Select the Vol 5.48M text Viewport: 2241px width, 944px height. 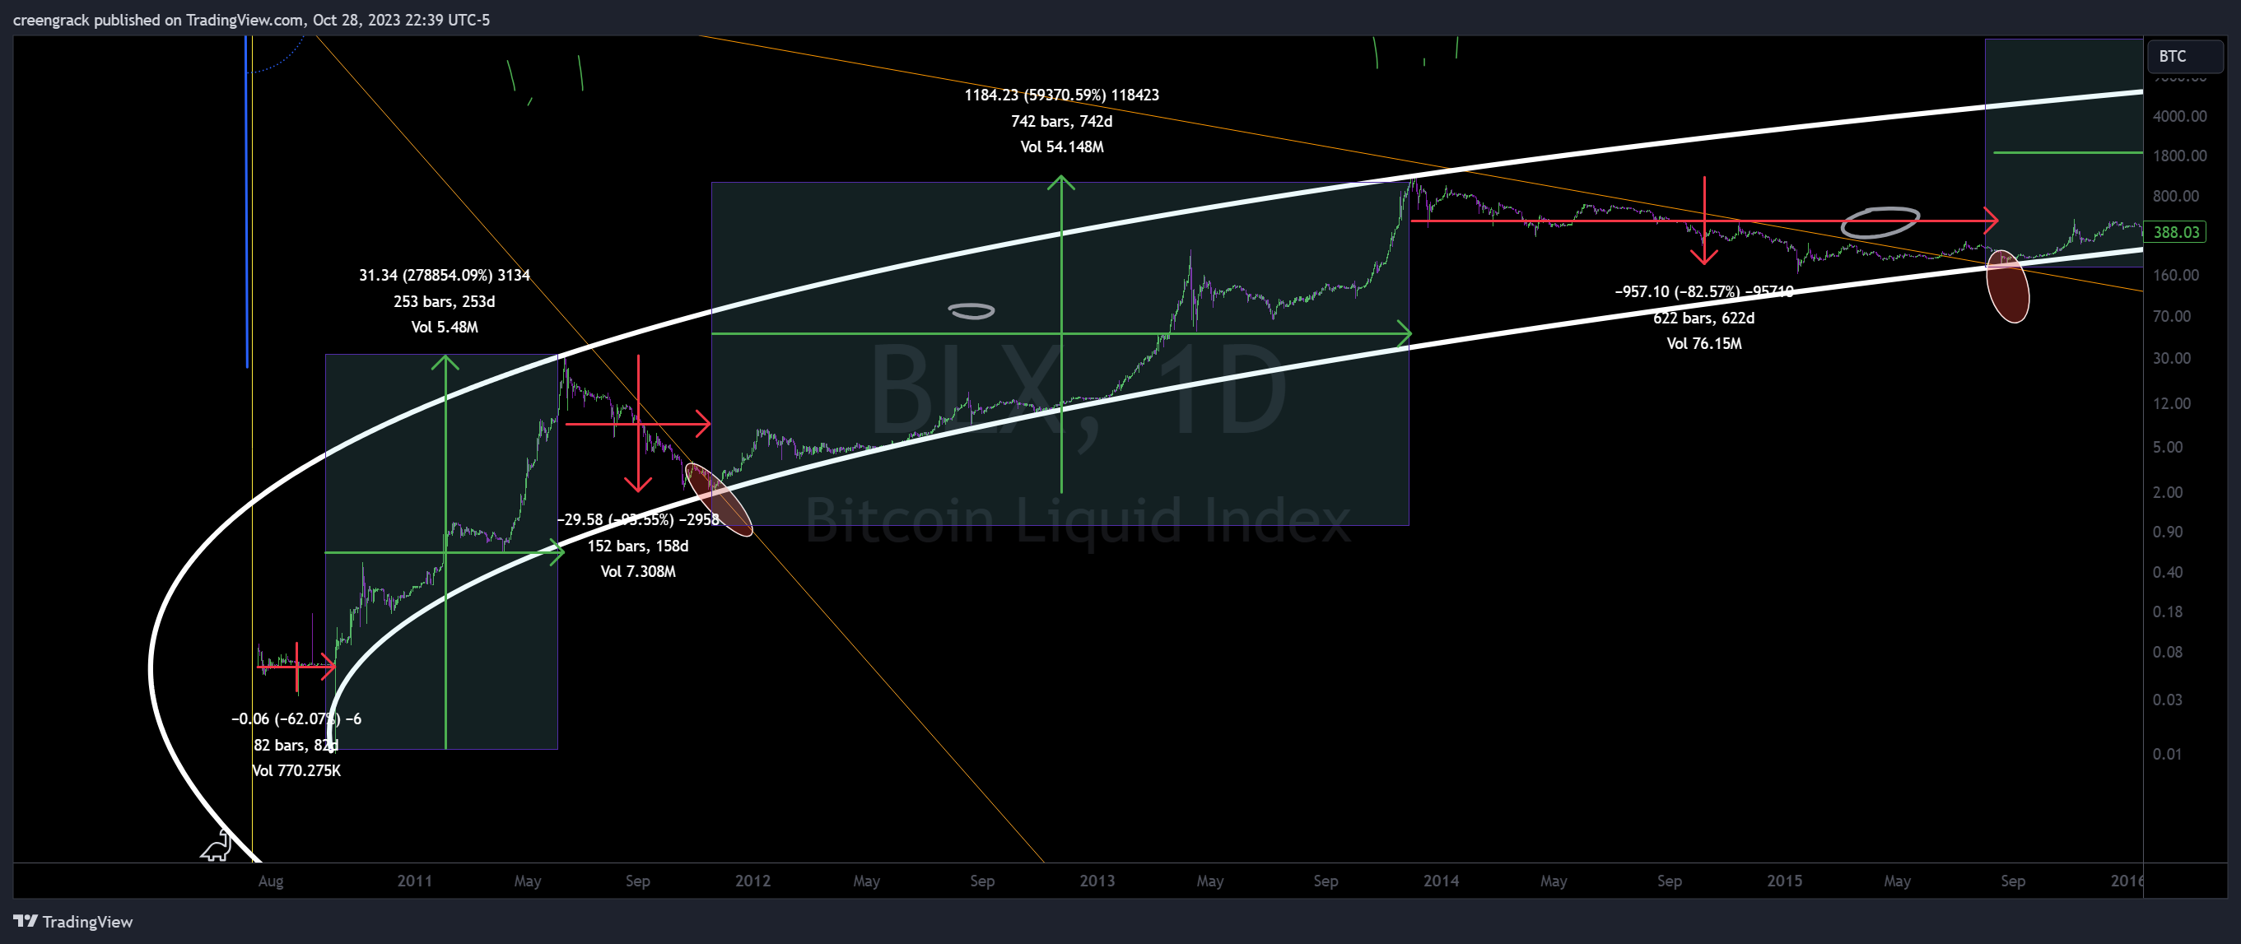(445, 327)
